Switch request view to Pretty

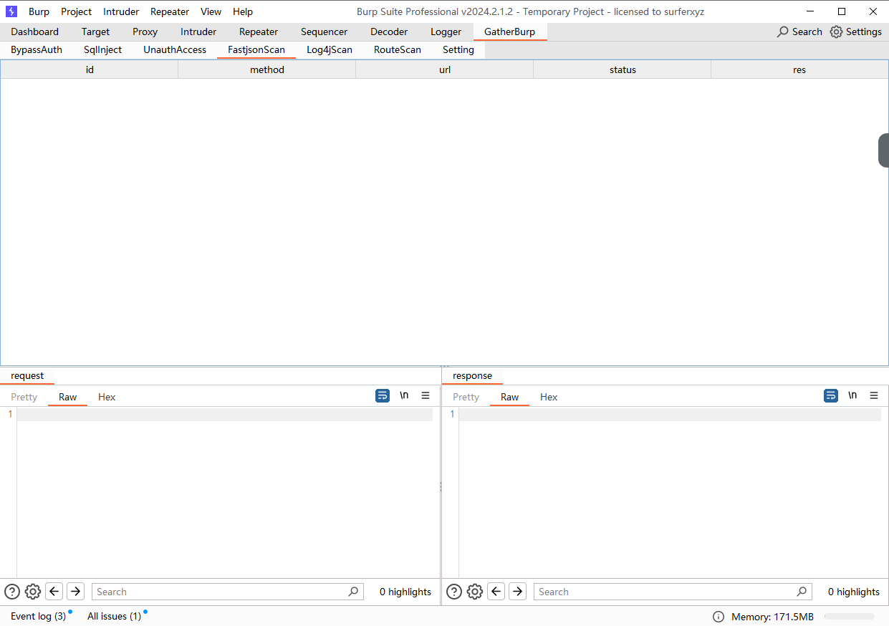tap(24, 397)
